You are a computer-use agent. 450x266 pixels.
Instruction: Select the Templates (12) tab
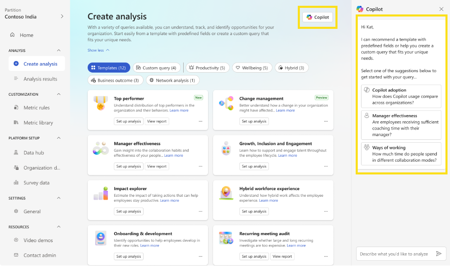point(109,67)
